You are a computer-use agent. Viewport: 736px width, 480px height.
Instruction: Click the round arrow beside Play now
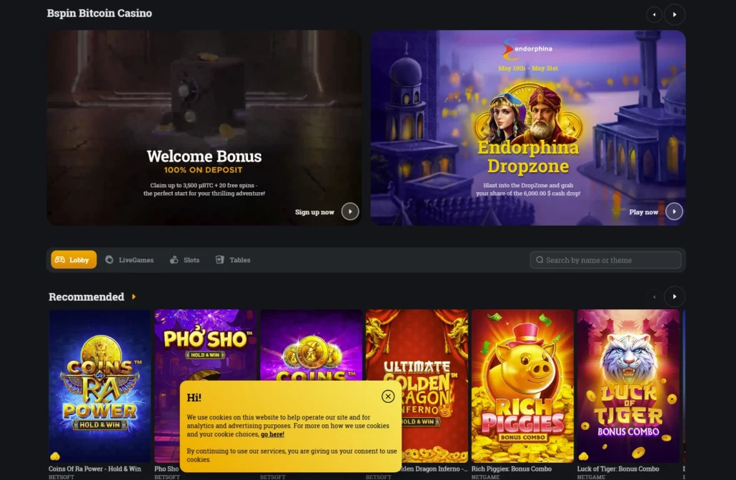(674, 211)
